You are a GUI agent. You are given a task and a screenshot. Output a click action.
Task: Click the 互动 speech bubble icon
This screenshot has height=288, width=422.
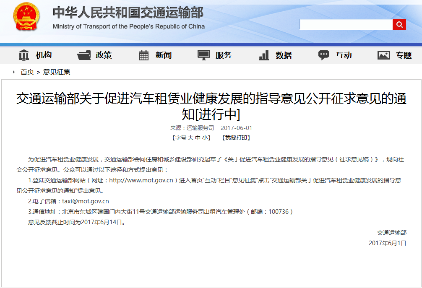tap(324, 55)
